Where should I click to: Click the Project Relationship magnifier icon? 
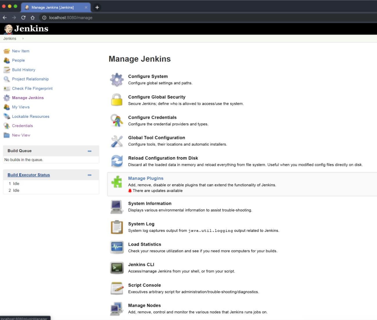coord(7,79)
